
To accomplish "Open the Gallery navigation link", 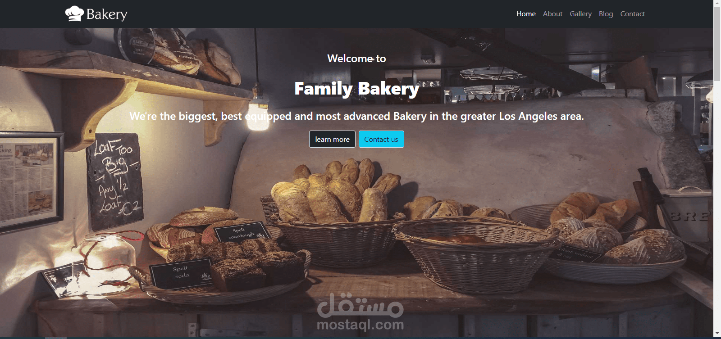I will [580, 14].
